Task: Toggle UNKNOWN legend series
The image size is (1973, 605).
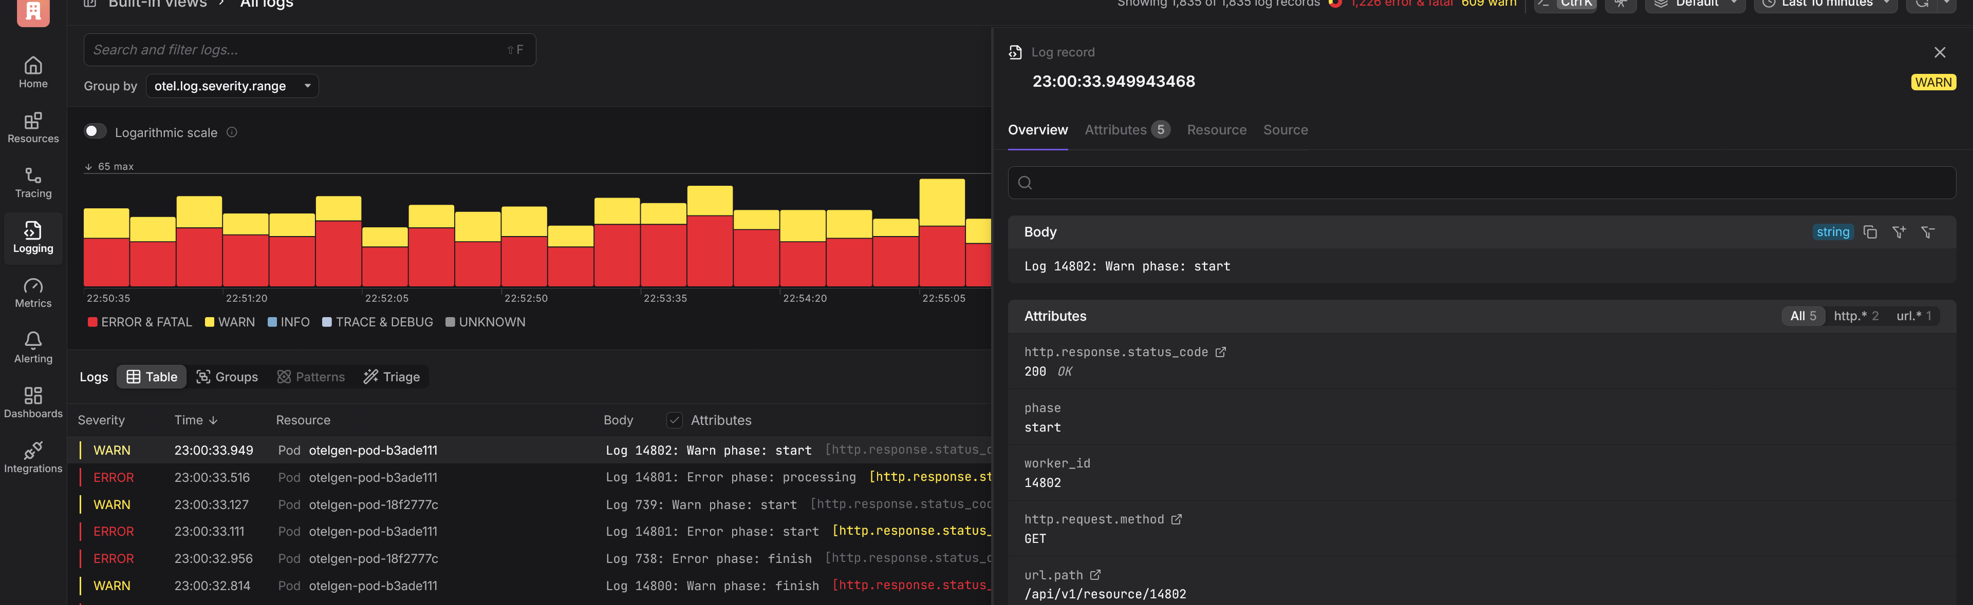Action: pos(486,322)
